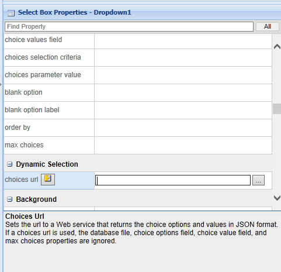Focus the Find Property search field

pos(129,26)
